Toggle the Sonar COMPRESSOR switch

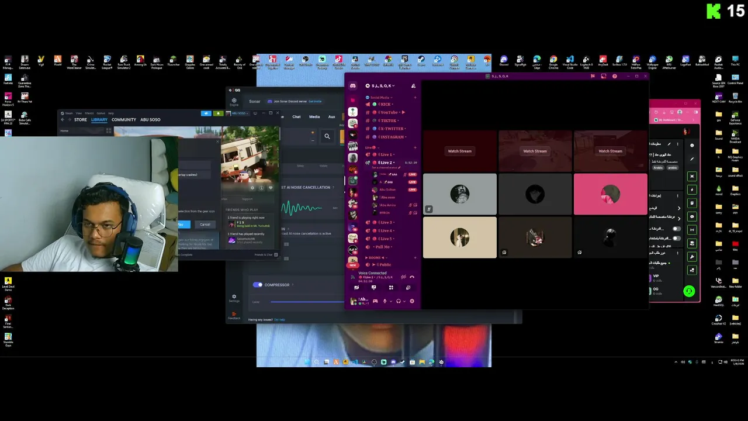pos(258,285)
